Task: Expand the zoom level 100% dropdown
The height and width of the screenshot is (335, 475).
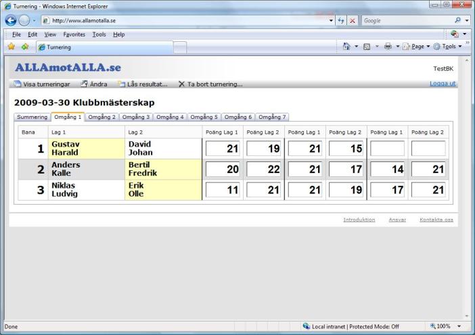Action: [445, 326]
